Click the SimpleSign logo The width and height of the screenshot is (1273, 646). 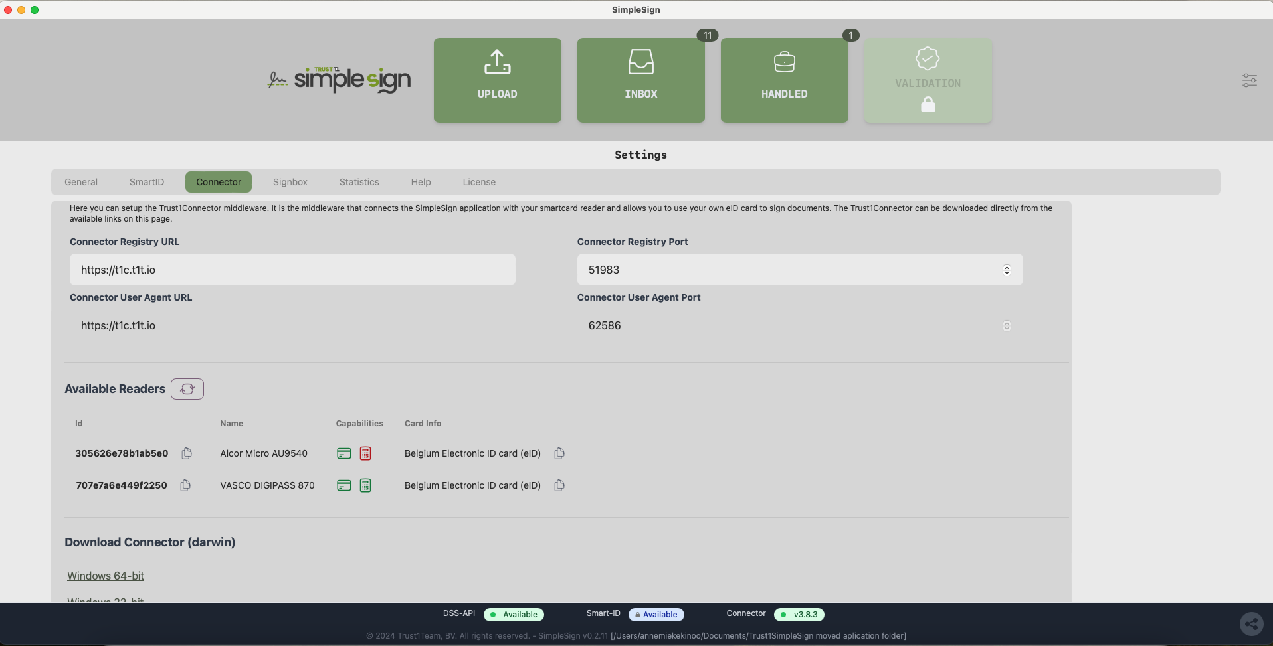coord(340,80)
